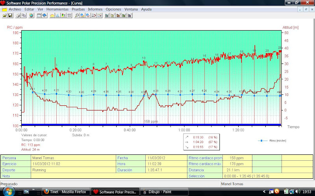Open the data table columns icon
Viewport: 315px width, 196px height.
69,15
